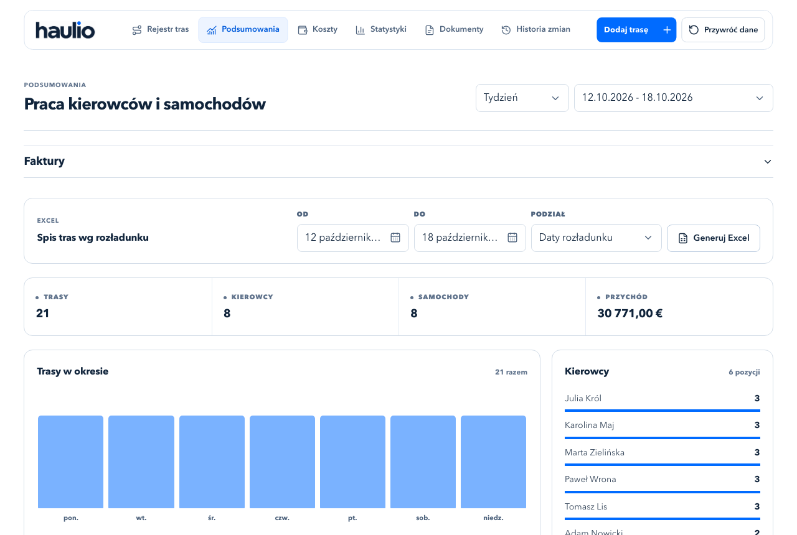This screenshot has height=535, width=797.
Task: Open the Rejestr tras tab
Action: click(x=161, y=30)
